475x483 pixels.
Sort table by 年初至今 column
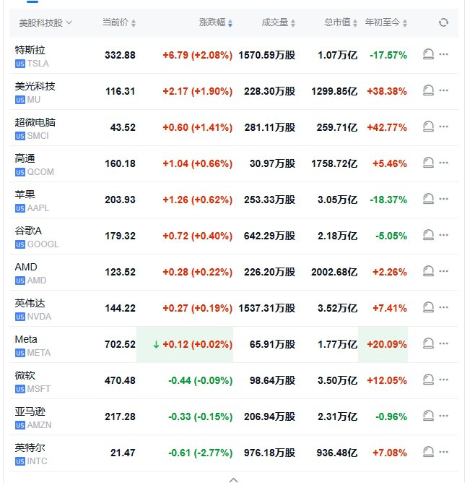coord(386,22)
